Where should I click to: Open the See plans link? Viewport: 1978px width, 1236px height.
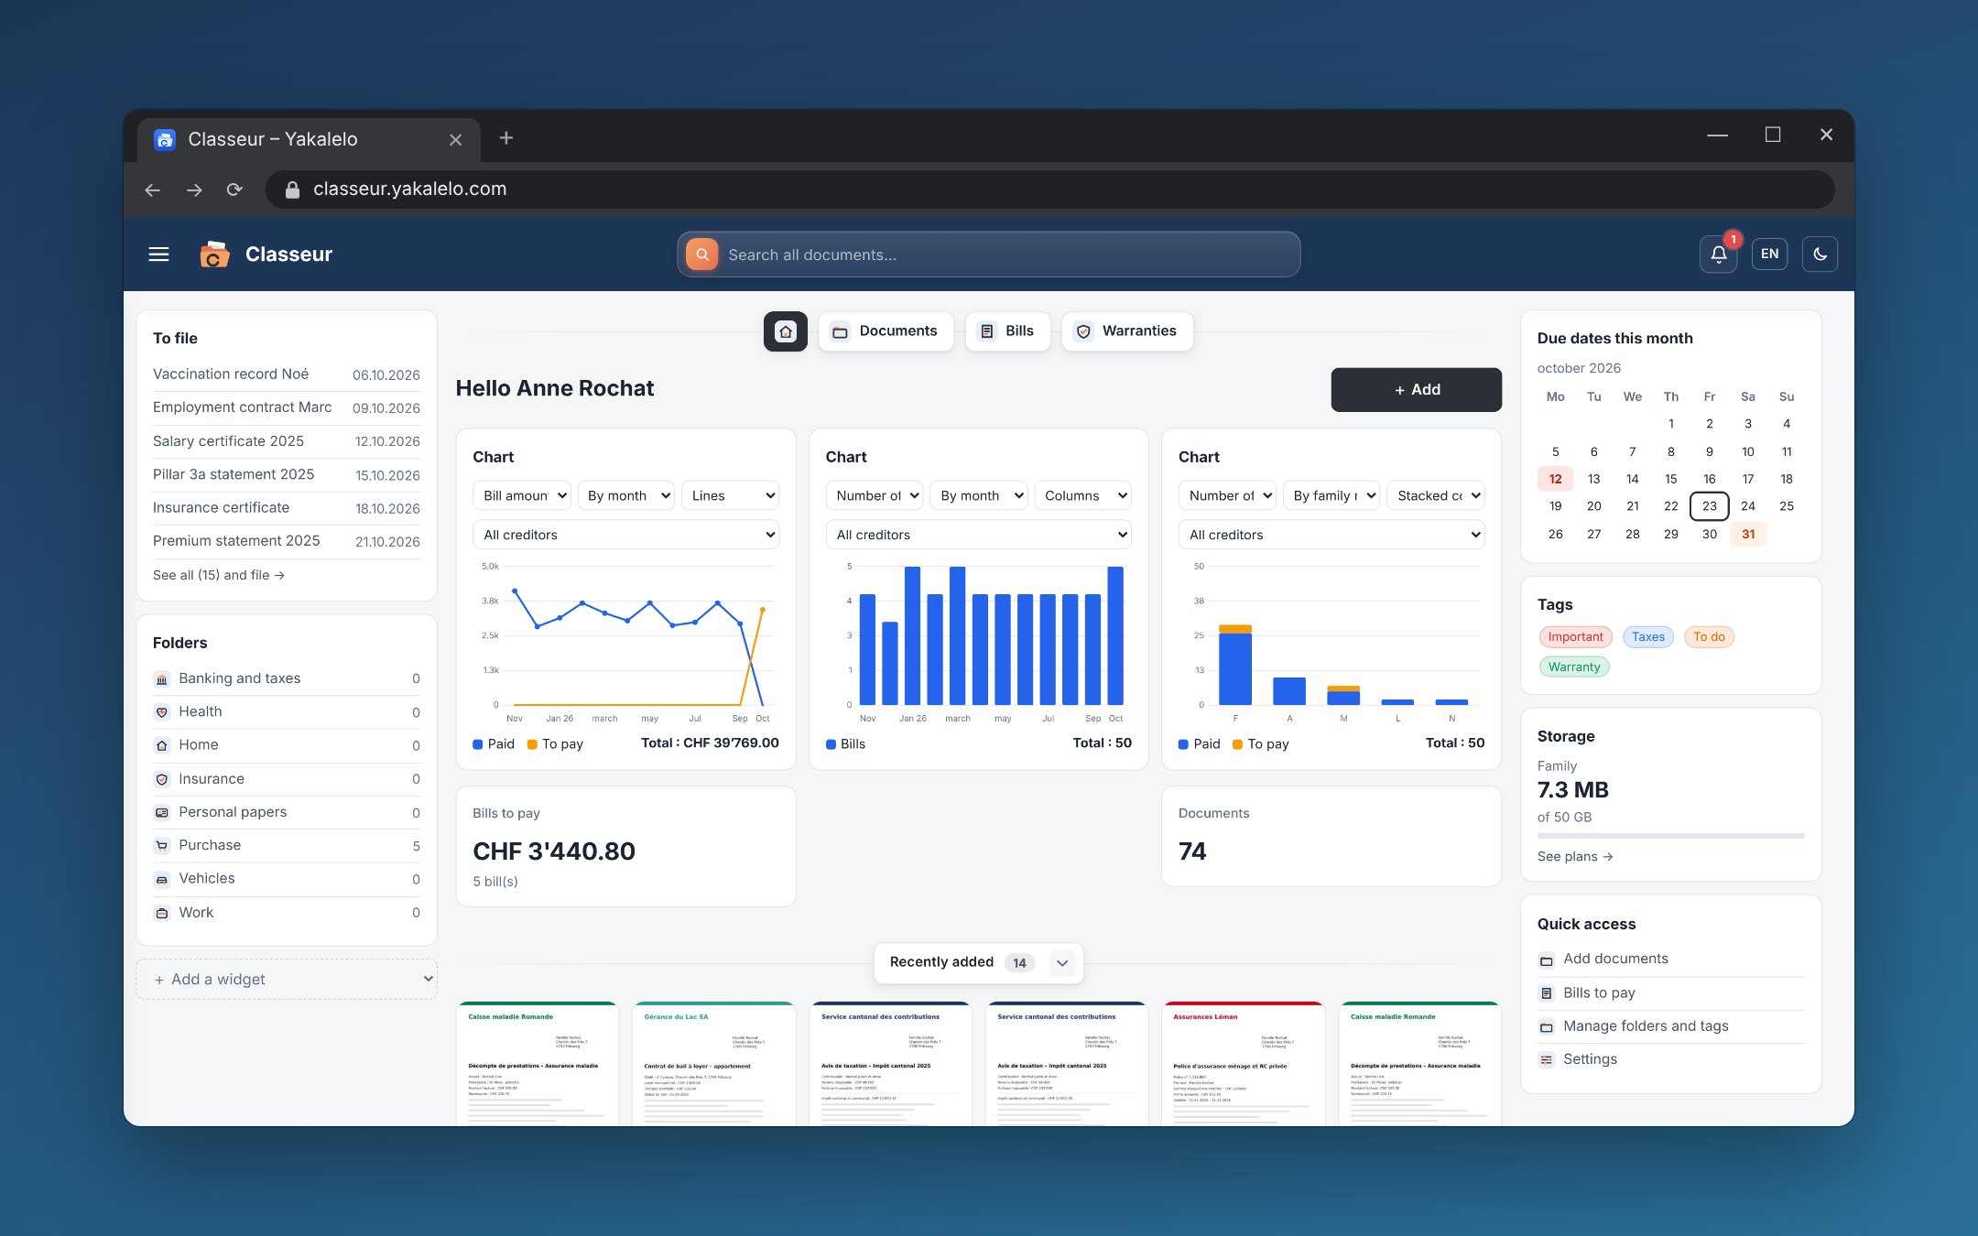coord(1575,856)
